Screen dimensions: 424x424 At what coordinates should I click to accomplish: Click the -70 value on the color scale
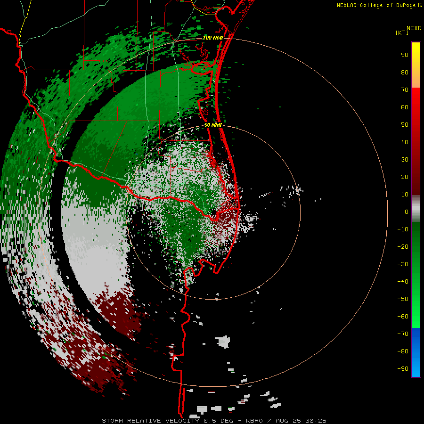(x=403, y=334)
